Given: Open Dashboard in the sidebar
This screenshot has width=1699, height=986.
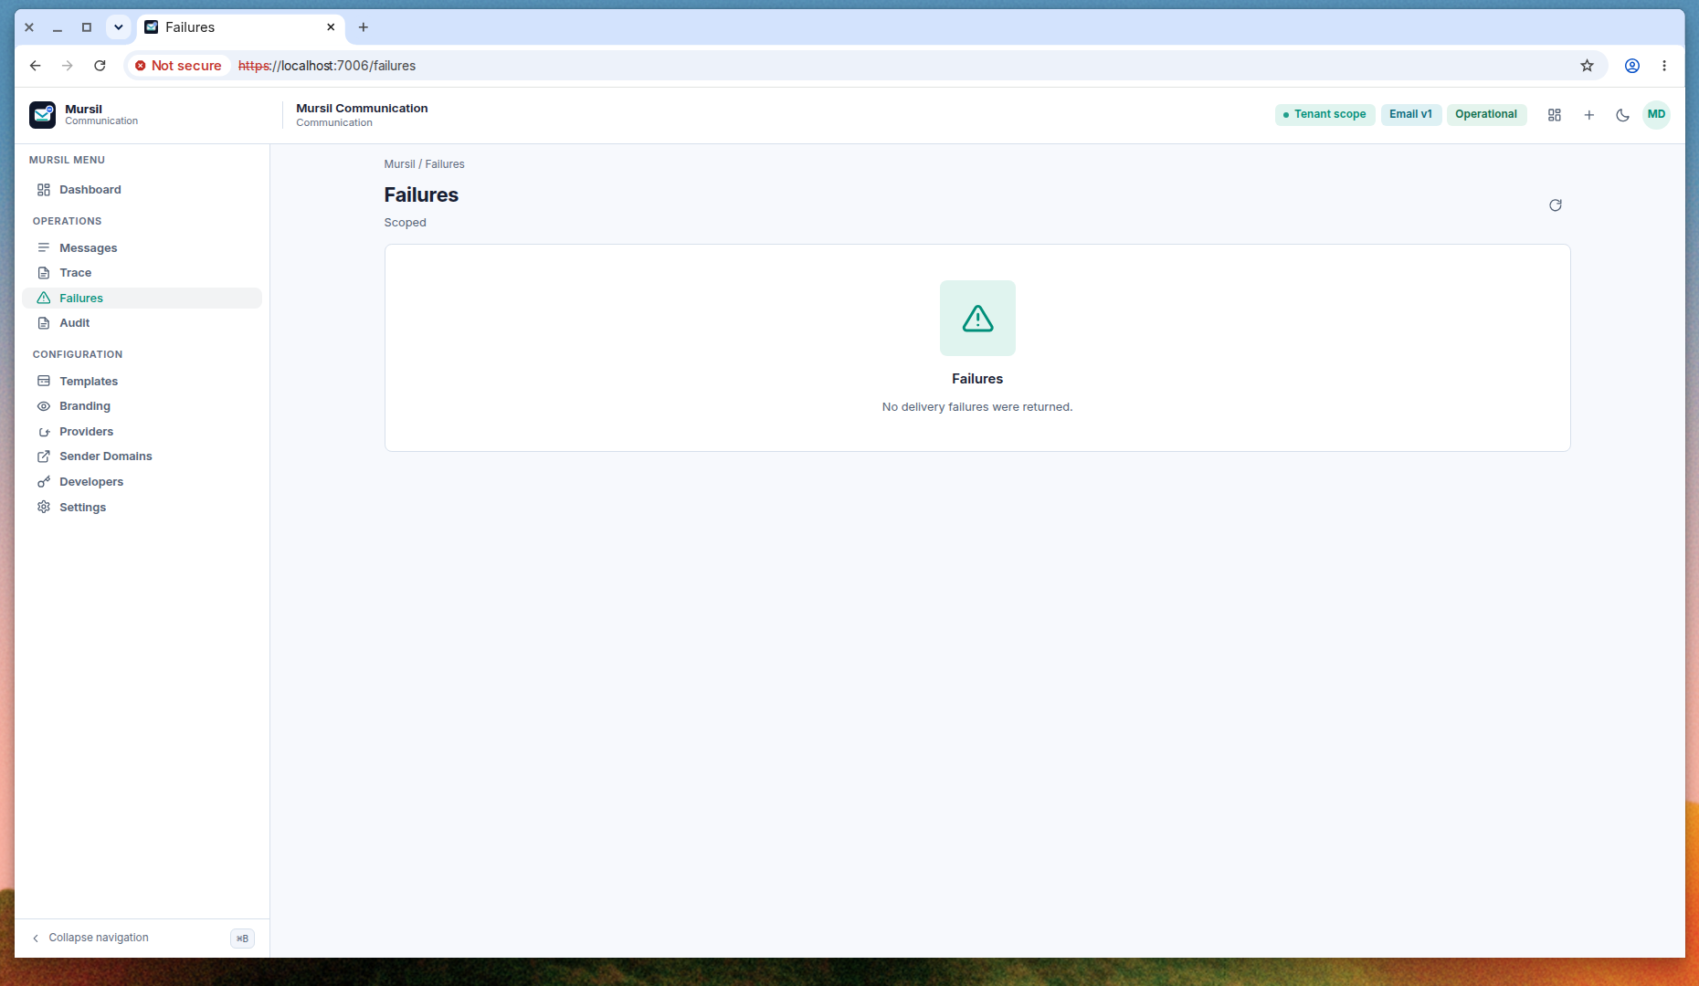Looking at the screenshot, I should click(x=142, y=190).
